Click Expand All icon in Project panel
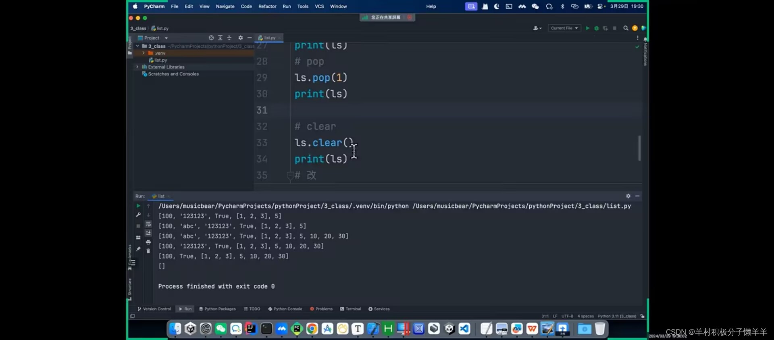Image resolution: width=774 pixels, height=340 pixels. (220, 38)
